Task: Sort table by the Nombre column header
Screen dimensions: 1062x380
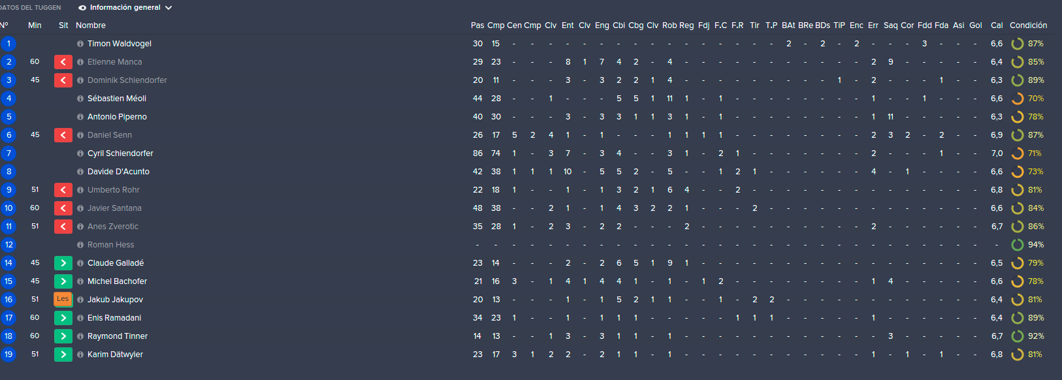Action: click(91, 25)
